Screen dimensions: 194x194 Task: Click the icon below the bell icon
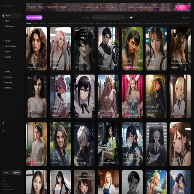pos(3,131)
